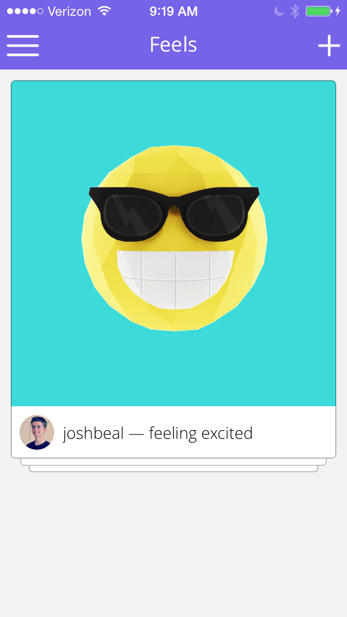Click the joshbeal username text
The width and height of the screenshot is (347, 617).
pyautogui.click(x=94, y=433)
